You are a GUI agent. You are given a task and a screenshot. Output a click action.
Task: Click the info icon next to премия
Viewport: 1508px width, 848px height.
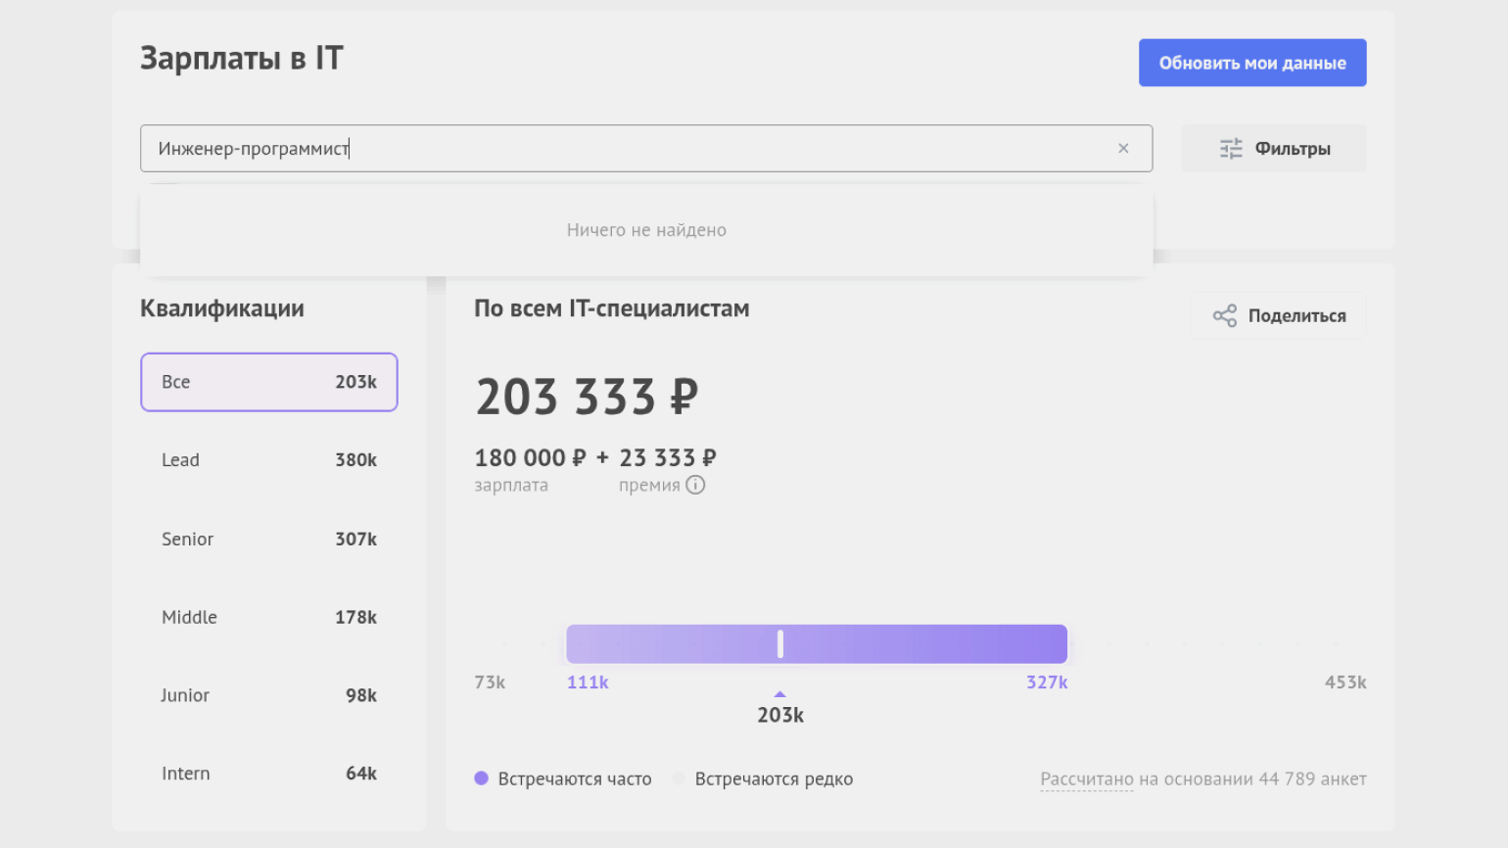[695, 485]
